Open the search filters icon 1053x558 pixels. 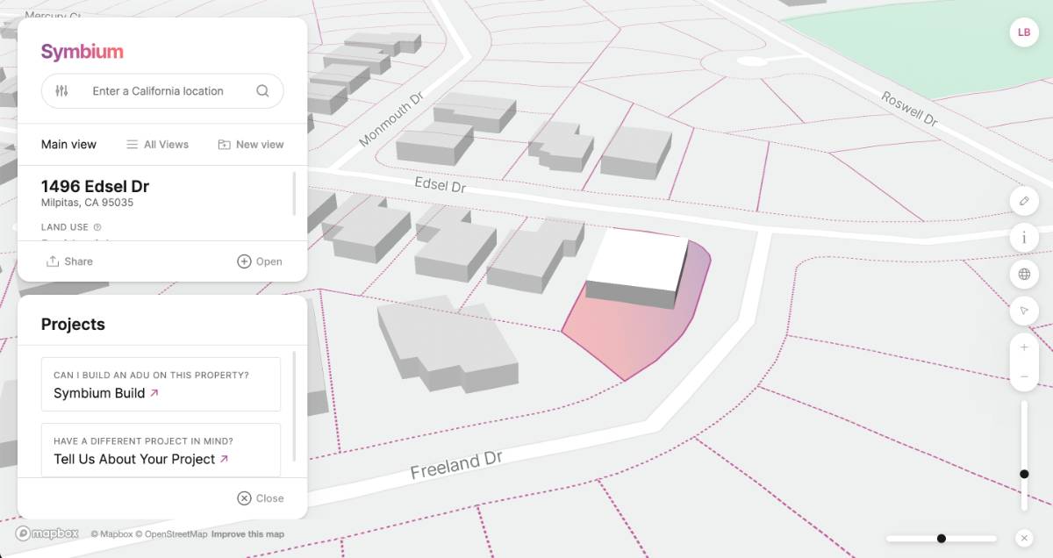61,90
